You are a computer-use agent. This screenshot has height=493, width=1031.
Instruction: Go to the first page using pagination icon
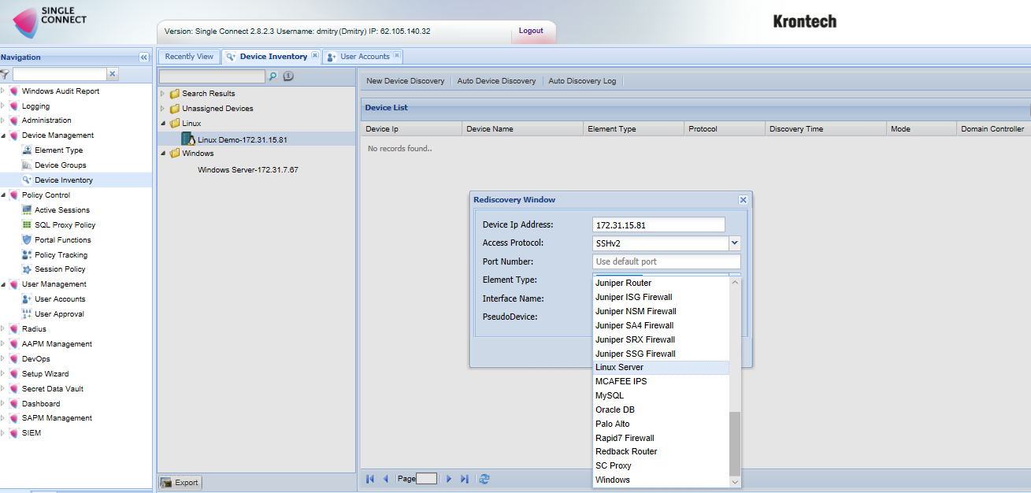(x=370, y=479)
